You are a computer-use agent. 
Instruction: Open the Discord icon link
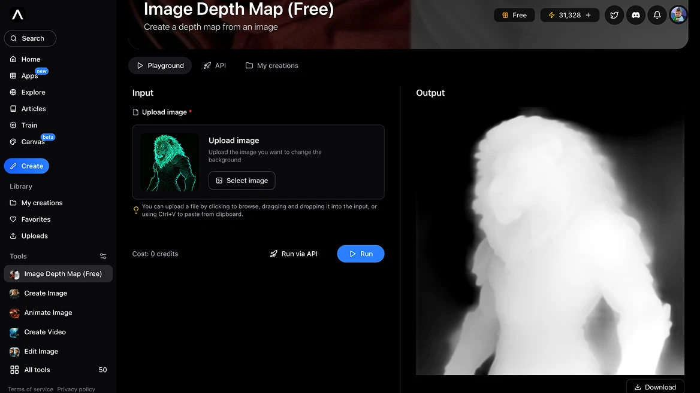pos(636,15)
